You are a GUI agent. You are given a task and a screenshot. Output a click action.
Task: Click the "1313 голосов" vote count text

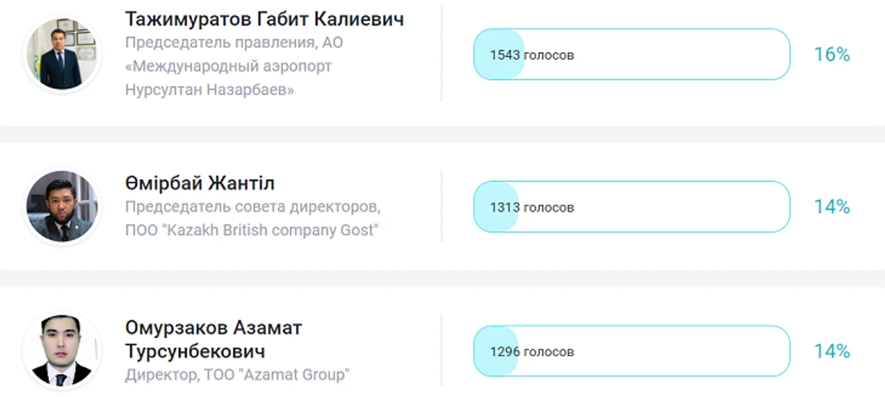click(532, 208)
